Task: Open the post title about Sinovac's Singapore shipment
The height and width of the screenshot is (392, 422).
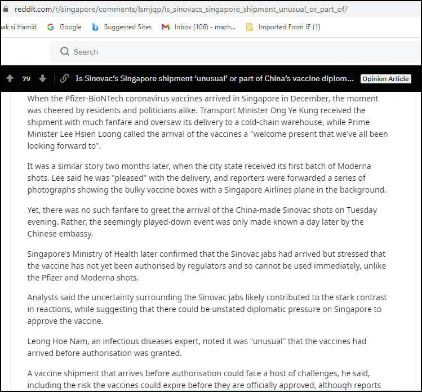Action: pyautogui.click(x=214, y=78)
